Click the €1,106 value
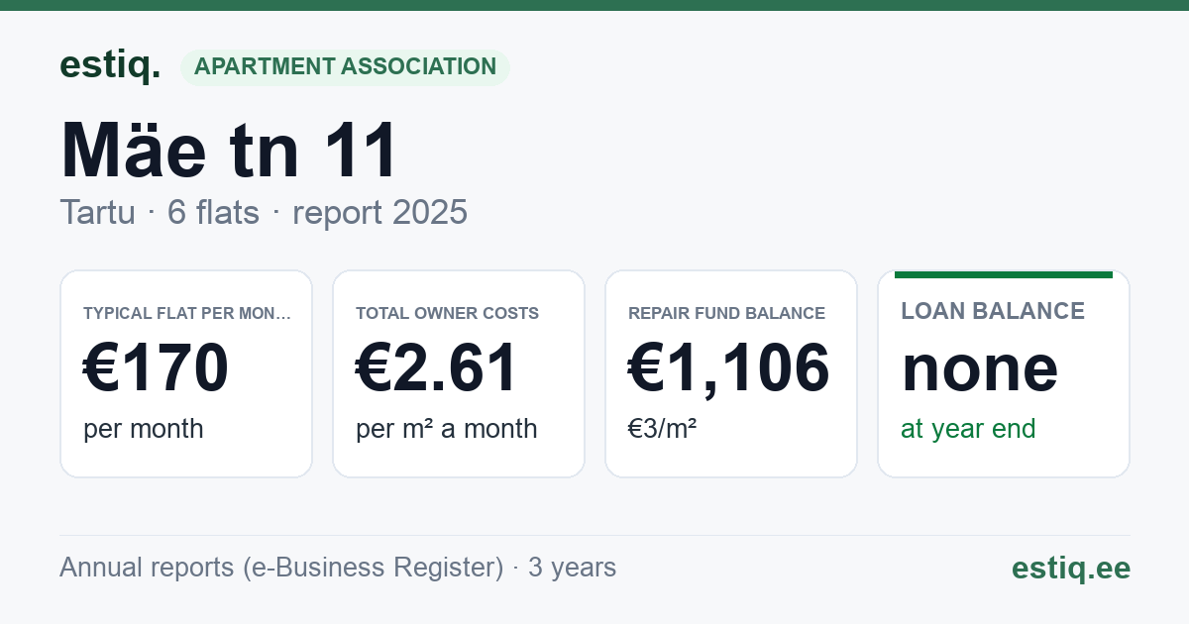Viewport: 1189px width, 624px height. tap(729, 368)
